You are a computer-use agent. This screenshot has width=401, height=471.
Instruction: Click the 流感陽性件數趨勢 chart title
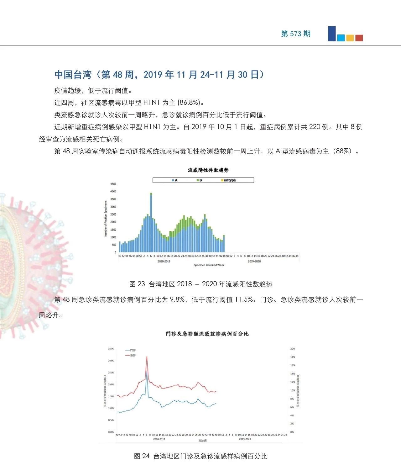(x=208, y=170)
